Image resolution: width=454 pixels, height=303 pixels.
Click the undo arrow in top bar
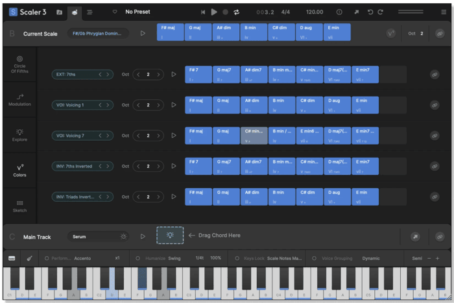pos(370,12)
